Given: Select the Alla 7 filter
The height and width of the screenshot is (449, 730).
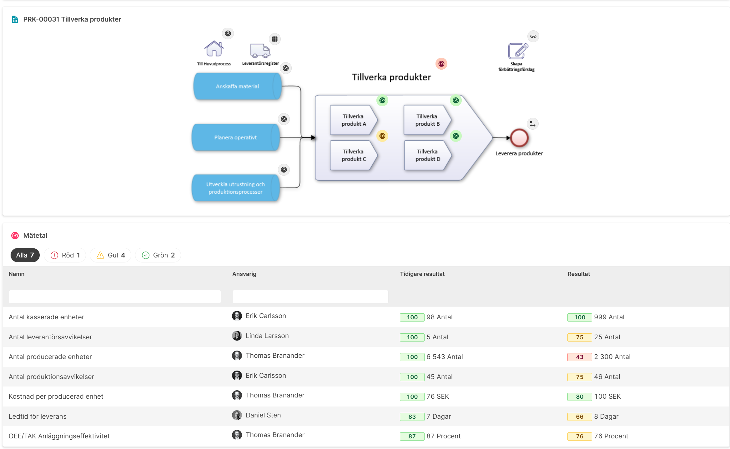Looking at the screenshot, I should pos(25,255).
